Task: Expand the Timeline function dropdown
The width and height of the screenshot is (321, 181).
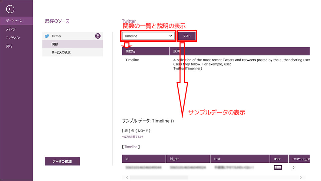Action: pyautogui.click(x=148, y=36)
